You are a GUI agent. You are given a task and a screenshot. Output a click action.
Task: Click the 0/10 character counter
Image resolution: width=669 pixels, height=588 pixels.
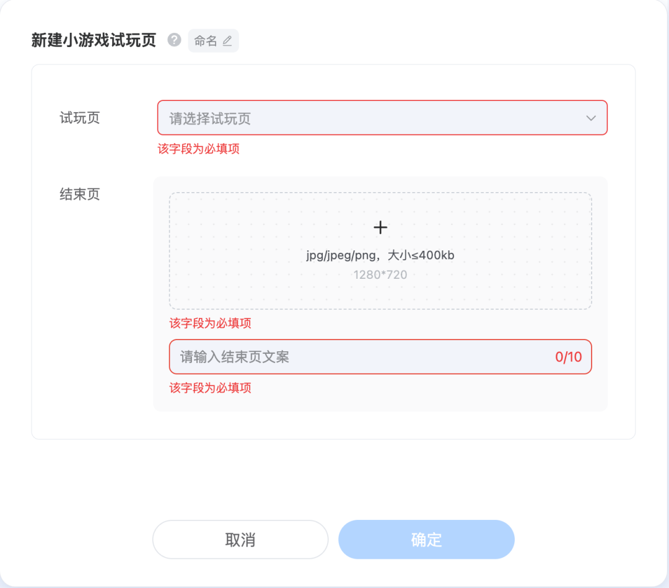point(567,357)
